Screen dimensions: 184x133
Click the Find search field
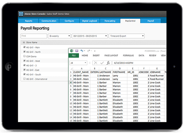click(34, 36)
